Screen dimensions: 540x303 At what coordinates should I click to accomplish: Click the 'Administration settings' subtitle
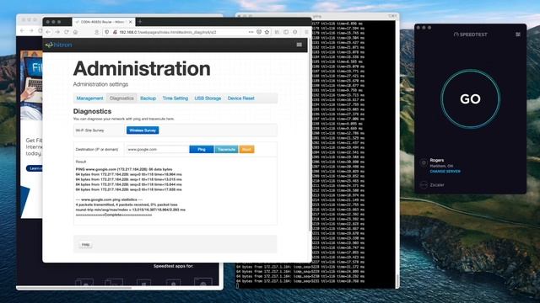coord(100,84)
